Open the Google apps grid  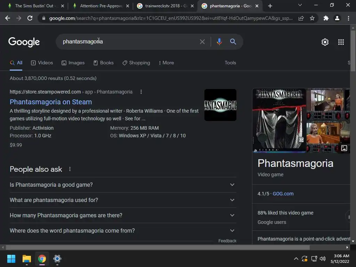coord(341,42)
